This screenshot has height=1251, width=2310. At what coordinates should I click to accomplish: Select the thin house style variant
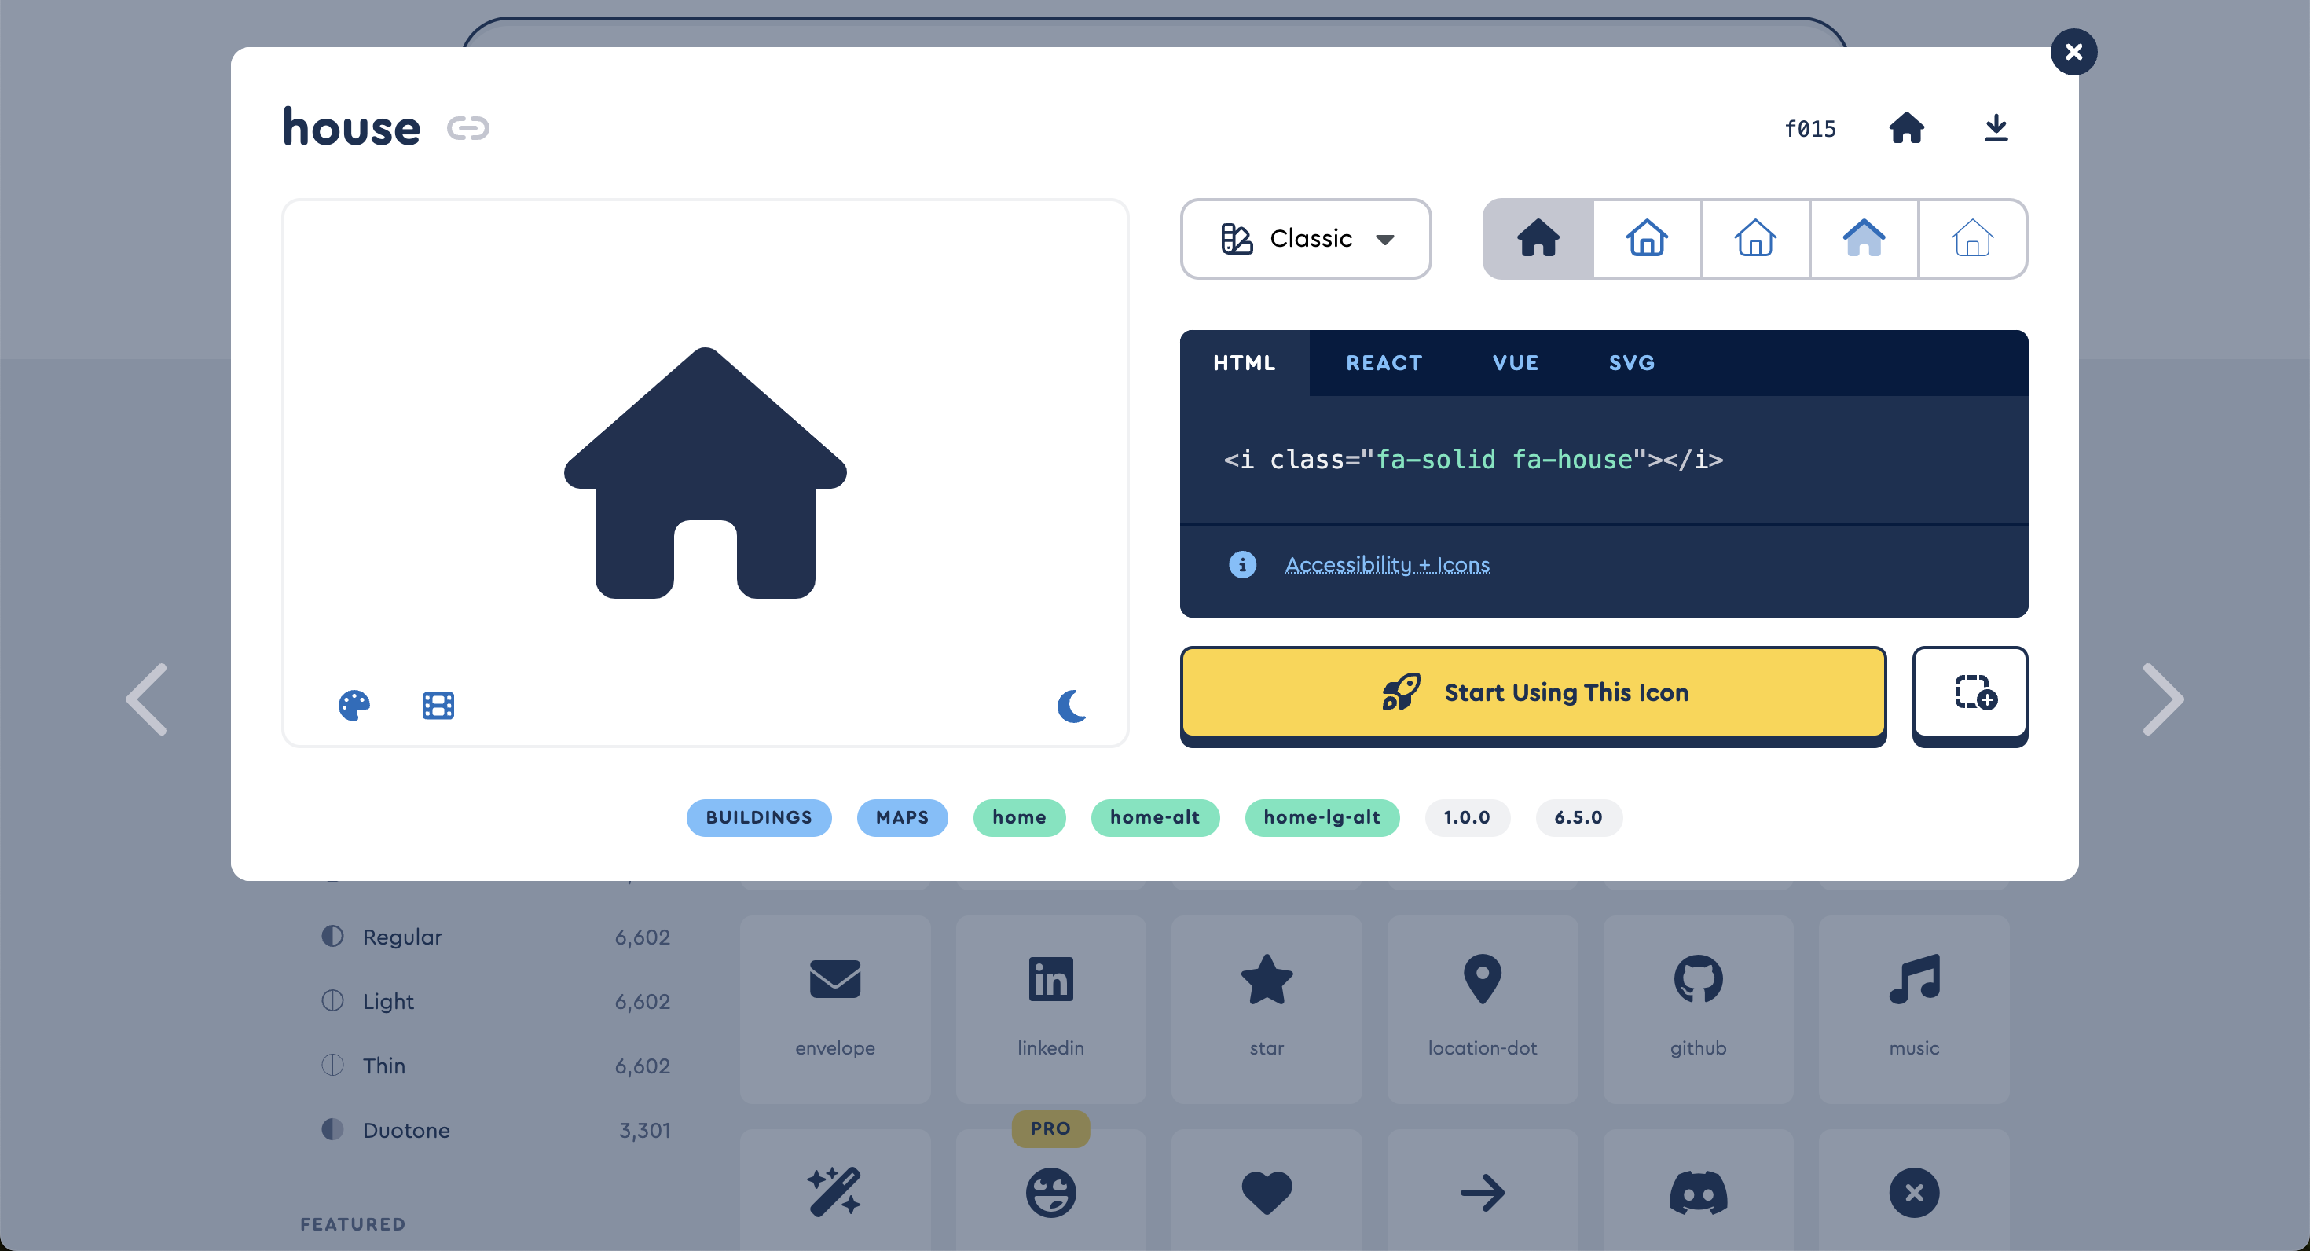[1972, 239]
